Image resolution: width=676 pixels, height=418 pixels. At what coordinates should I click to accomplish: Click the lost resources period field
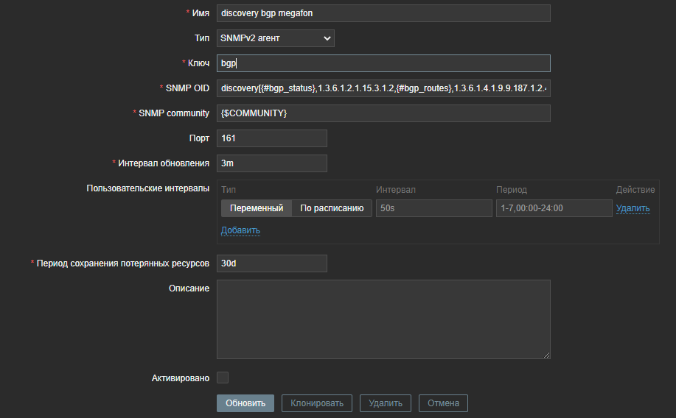(271, 263)
